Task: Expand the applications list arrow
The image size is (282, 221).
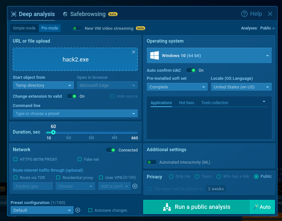Action: click(264, 102)
